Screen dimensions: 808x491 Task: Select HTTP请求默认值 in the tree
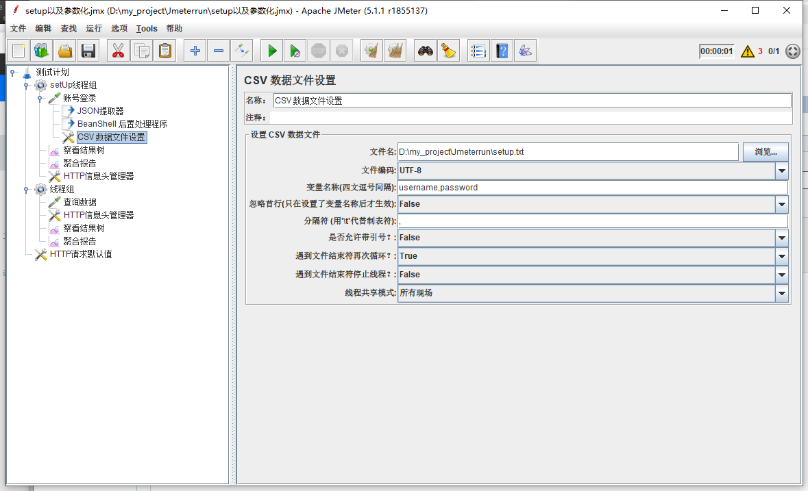(81, 254)
